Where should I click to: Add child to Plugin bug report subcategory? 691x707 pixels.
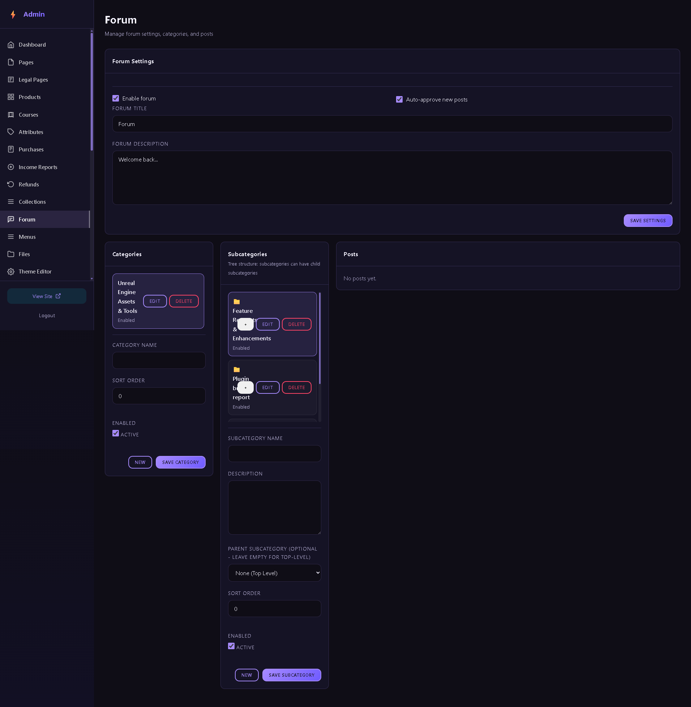tap(245, 387)
